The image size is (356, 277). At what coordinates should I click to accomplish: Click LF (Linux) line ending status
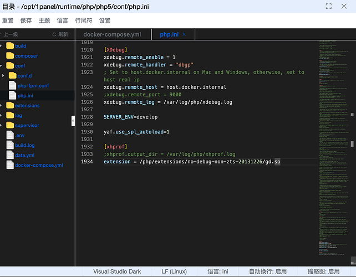pos(174,271)
